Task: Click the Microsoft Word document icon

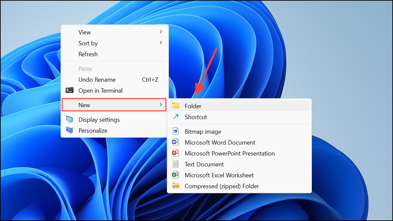Action: pyautogui.click(x=175, y=142)
